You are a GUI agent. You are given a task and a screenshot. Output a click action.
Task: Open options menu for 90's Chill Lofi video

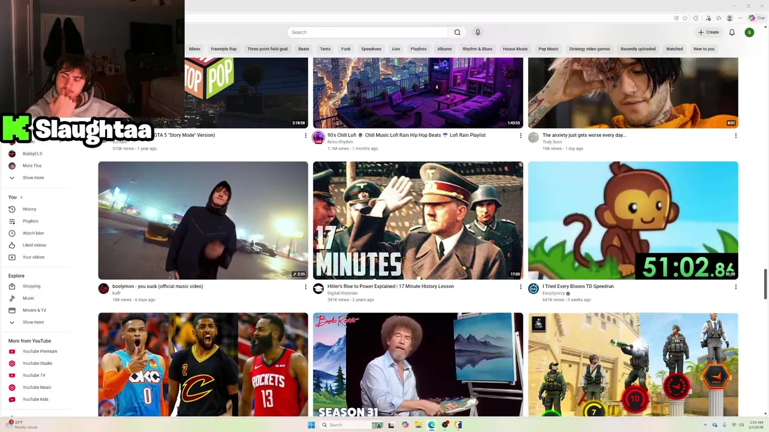[x=520, y=136]
